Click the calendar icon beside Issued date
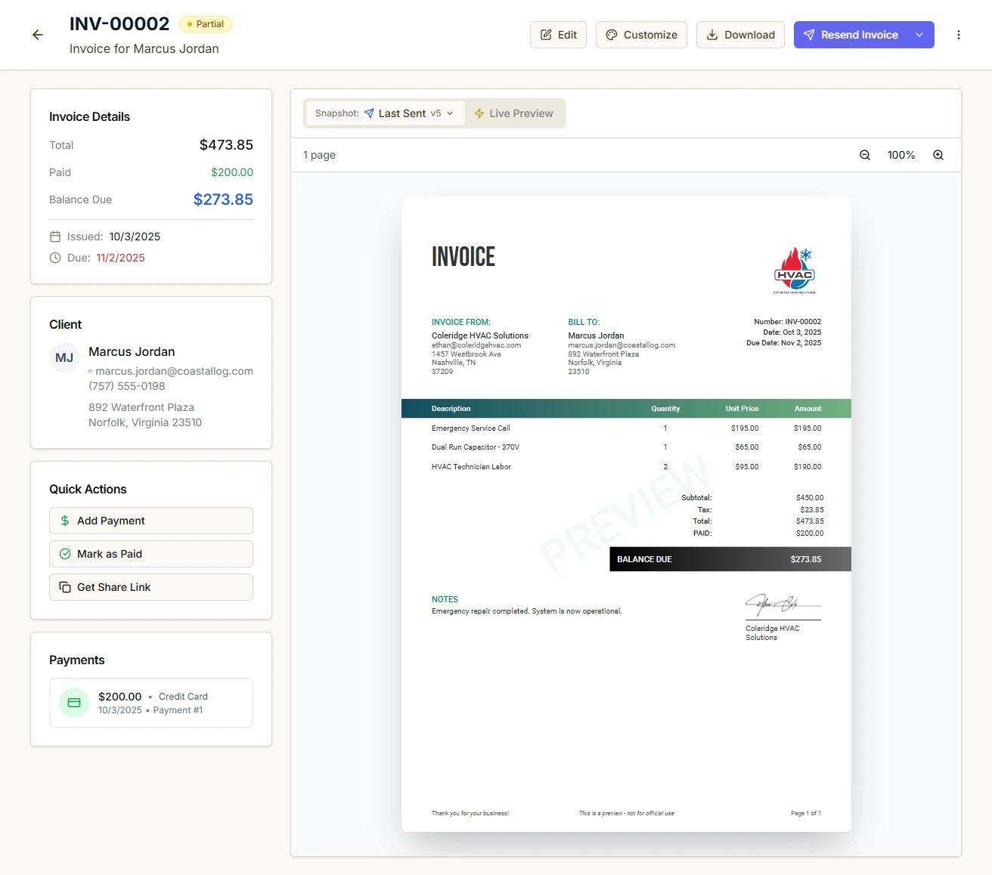The height and width of the screenshot is (875, 992). tap(54, 237)
